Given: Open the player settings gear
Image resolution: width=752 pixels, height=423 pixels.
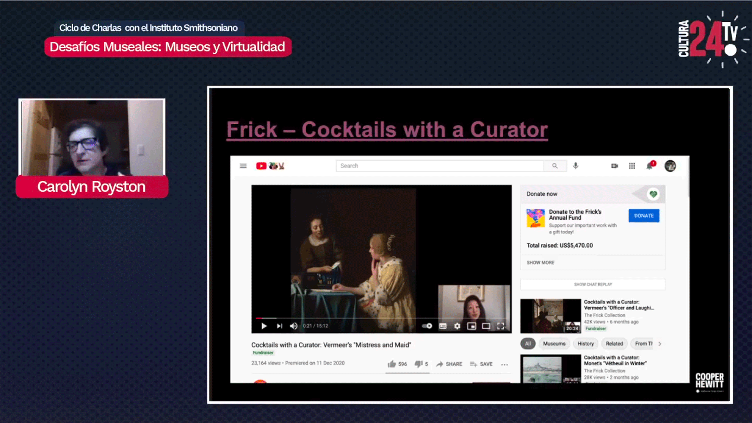Looking at the screenshot, I should [x=457, y=326].
